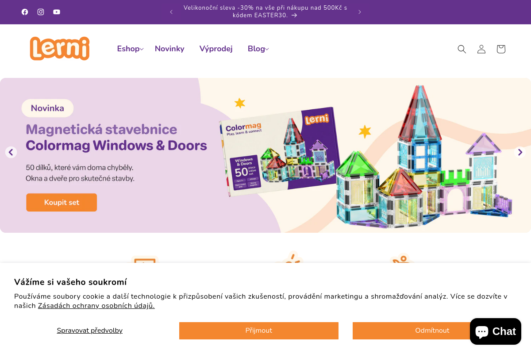Open the shopping cart icon
Screen dimensions: 531x354
pyautogui.click(x=501, y=49)
